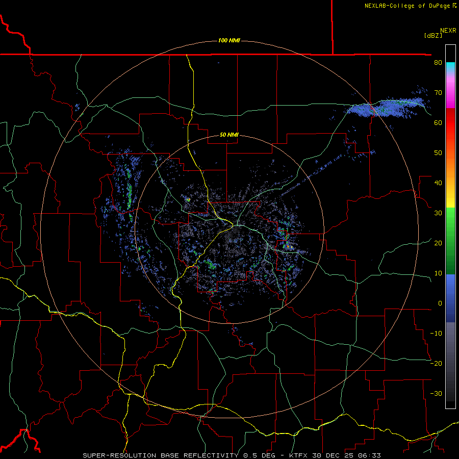The width and height of the screenshot is (459, 459).
Task: Click the bright green segment of color bar
Action: coord(450,218)
